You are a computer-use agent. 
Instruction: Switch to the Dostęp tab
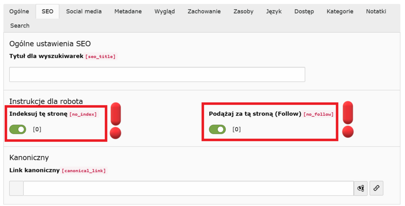[304, 11]
